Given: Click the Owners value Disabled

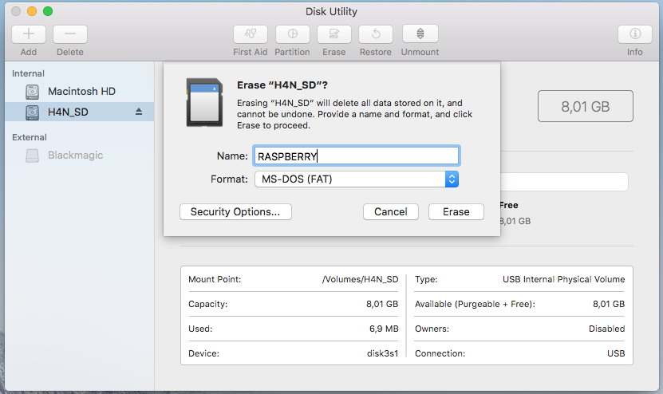Looking at the screenshot, I should click(x=607, y=329).
